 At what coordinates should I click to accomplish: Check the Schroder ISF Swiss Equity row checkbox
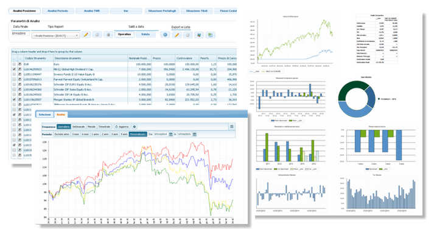pyautogui.click(x=14, y=89)
